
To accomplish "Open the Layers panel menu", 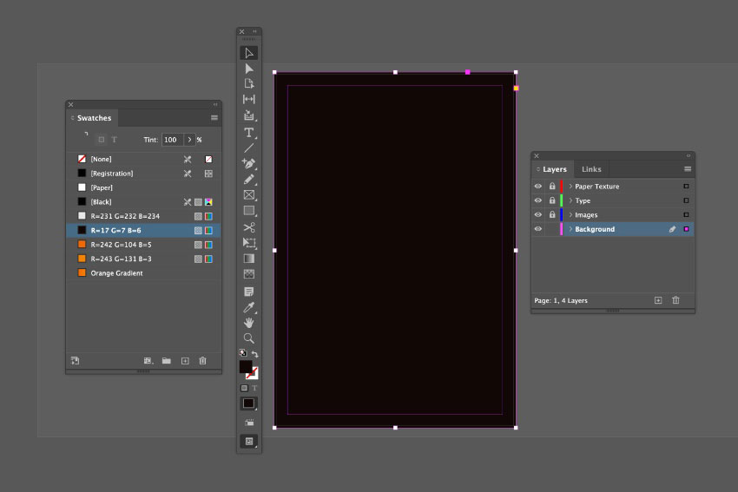I will point(688,169).
